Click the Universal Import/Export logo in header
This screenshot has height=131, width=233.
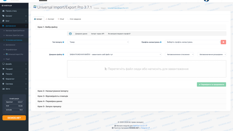coord(35,7)
